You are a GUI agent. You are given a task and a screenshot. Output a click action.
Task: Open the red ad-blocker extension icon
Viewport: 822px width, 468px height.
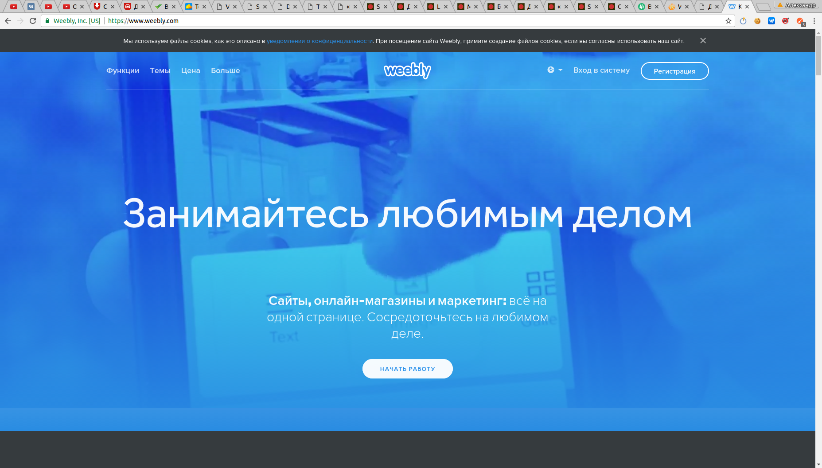click(x=786, y=21)
